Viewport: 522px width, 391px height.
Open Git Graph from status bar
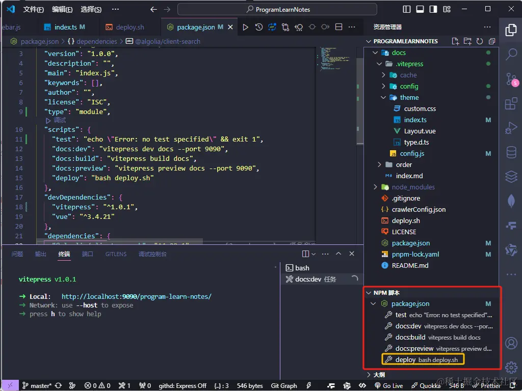pos(283,386)
